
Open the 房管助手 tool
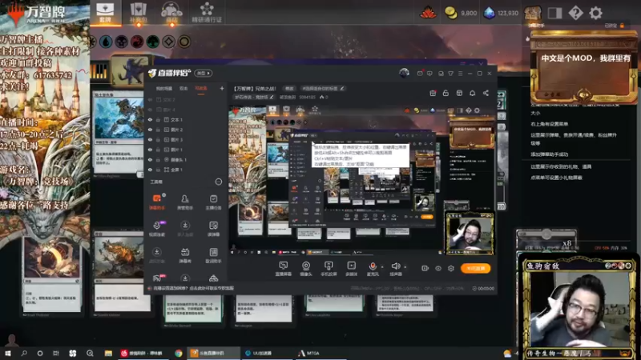(185, 202)
